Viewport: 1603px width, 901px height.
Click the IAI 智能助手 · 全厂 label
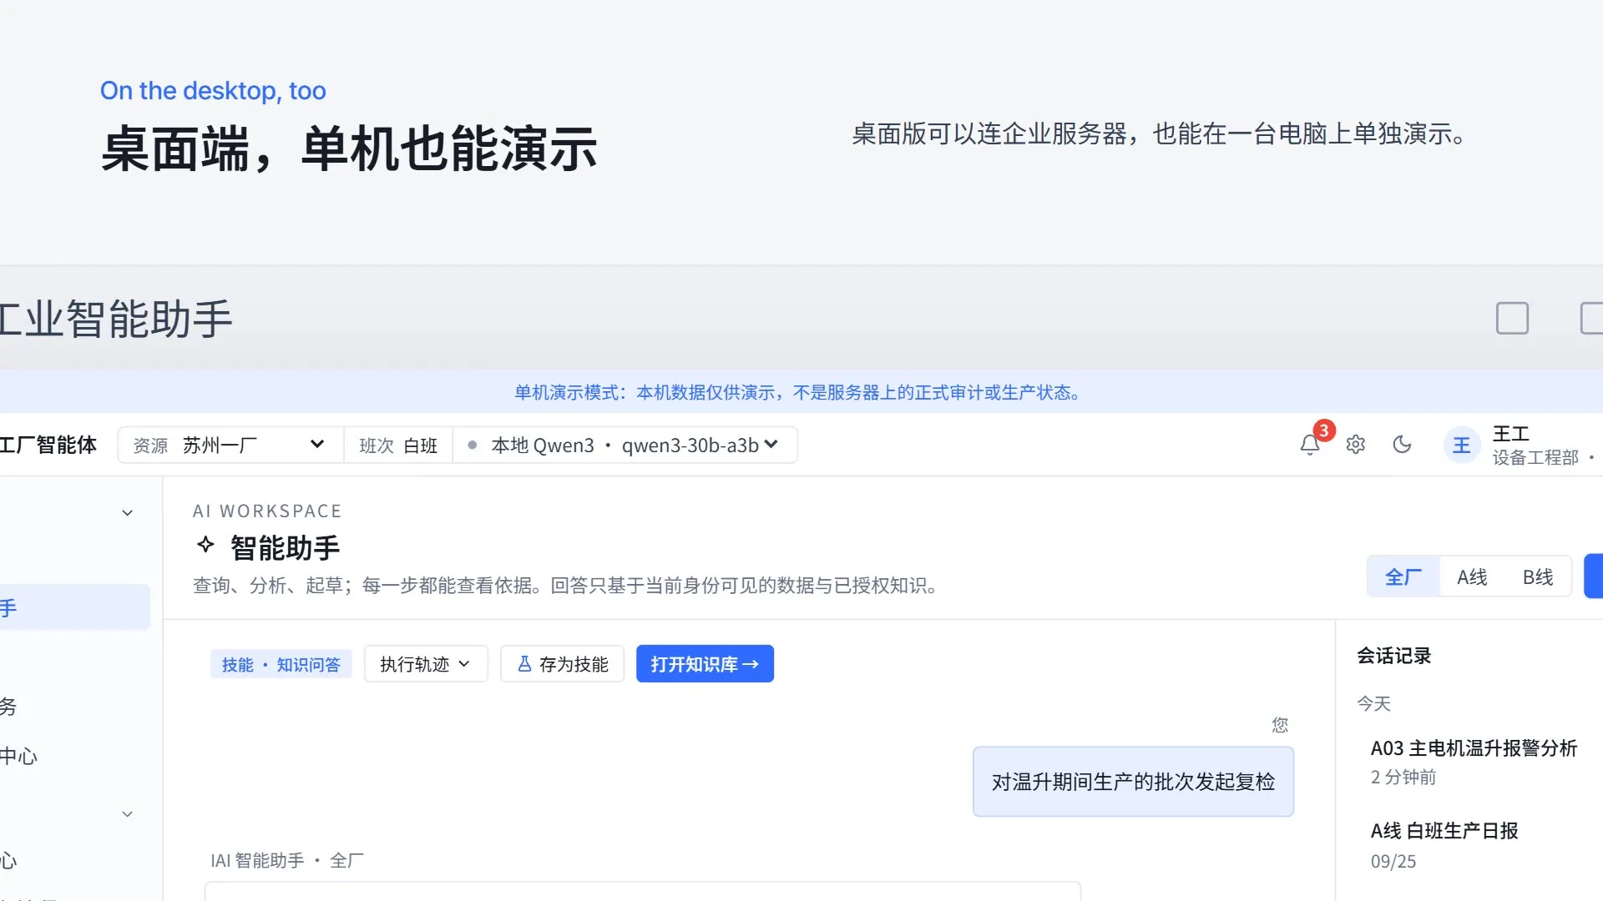(287, 860)
